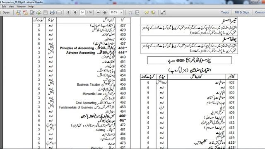Open the Help menu

pos(31,7)
